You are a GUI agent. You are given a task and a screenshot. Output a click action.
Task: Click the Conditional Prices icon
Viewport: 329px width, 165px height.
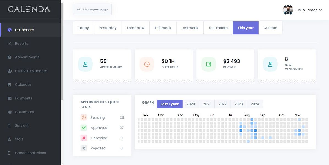click(9, 153)
